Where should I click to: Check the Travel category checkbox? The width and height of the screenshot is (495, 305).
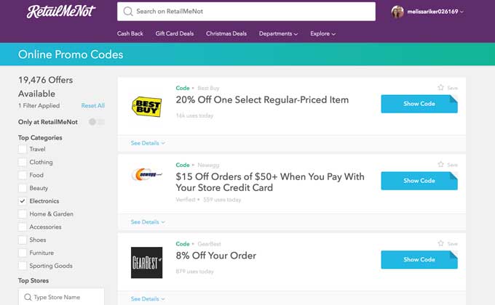[x=23, y=149]
